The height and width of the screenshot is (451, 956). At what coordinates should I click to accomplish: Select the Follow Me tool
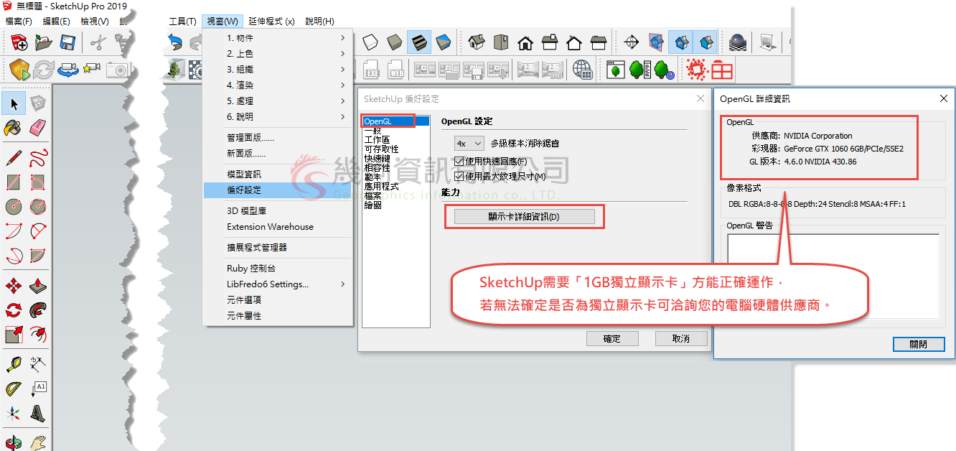38,311
